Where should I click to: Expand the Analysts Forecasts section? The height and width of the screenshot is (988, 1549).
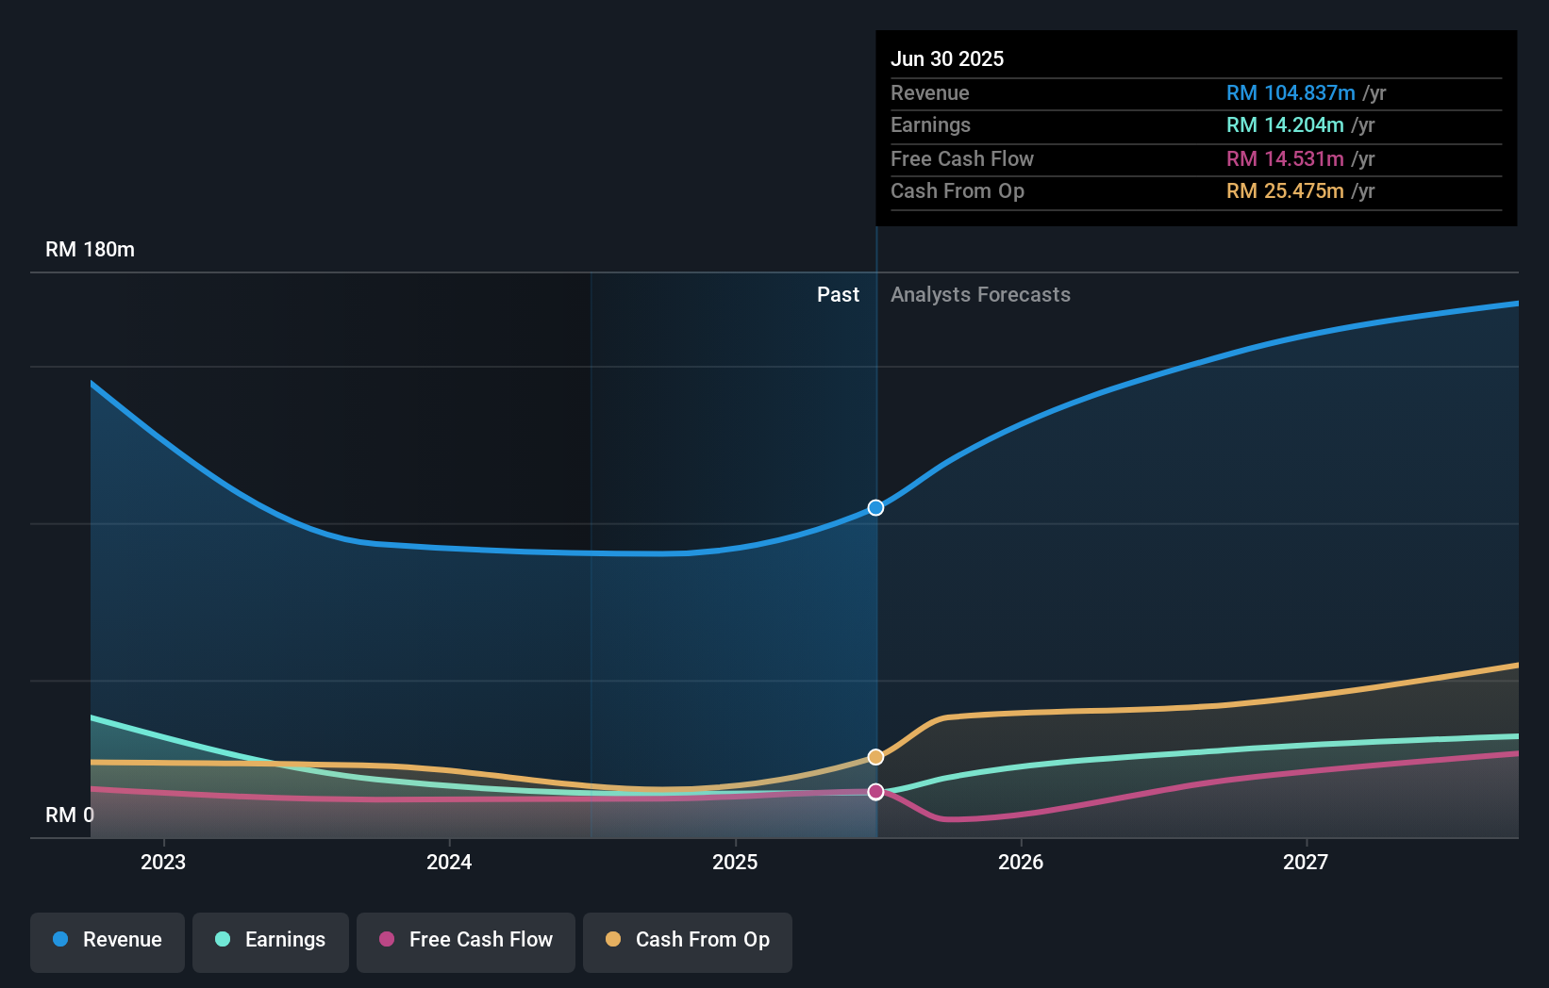pos(981,294)
